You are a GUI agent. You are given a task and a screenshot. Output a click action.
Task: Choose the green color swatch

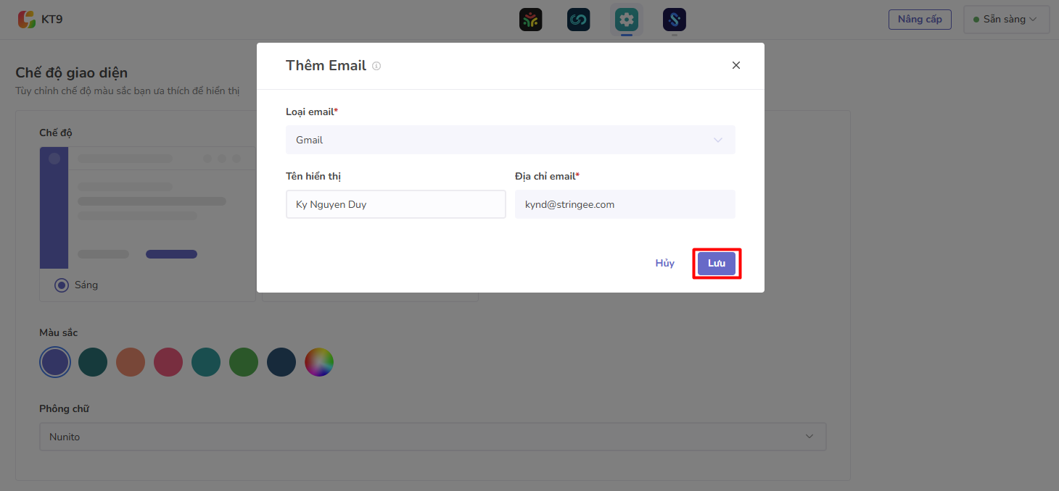[244, 362]
